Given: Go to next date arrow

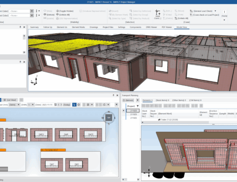Looking at the screenshot, I should [61, 105].
